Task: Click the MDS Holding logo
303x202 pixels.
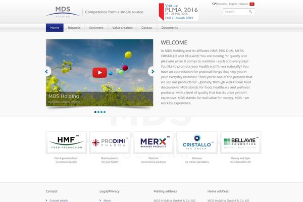Action: (x=63, y=12)
